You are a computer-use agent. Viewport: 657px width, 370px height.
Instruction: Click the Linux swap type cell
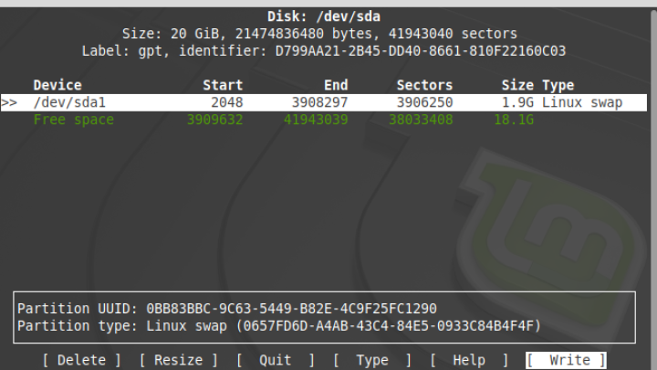(x=582, y=102)
